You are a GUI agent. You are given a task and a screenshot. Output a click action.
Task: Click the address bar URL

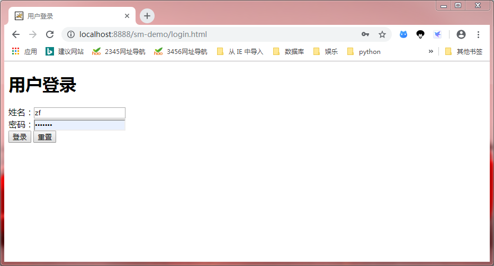[x=143, y=34]
